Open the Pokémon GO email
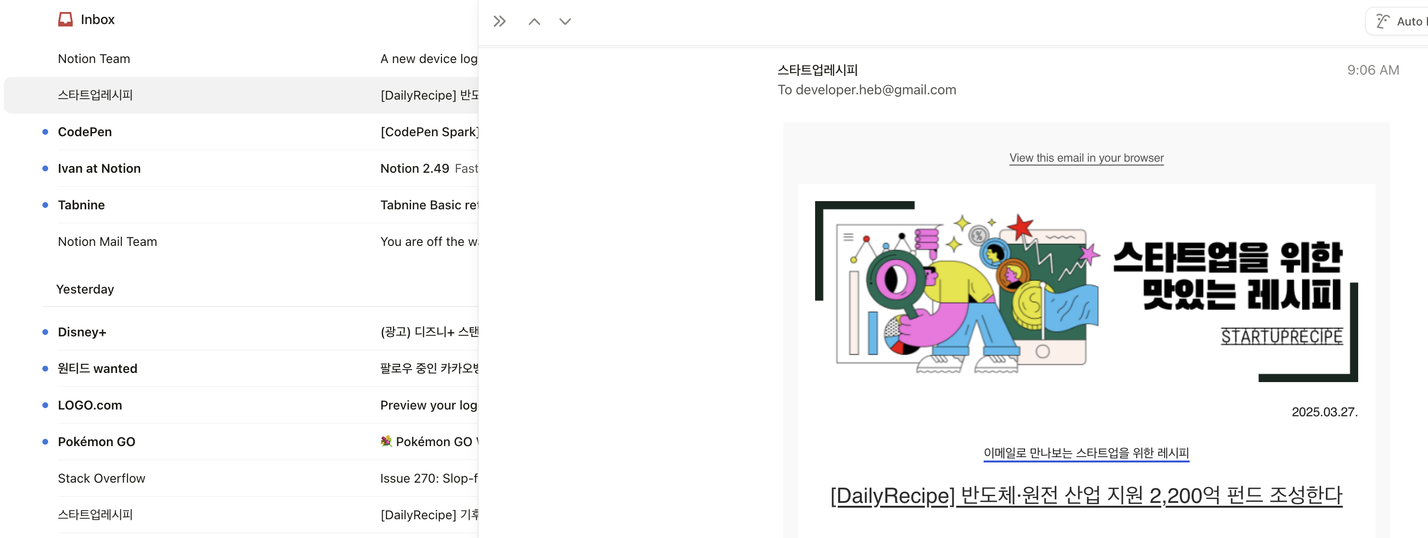The width and height of the screenshot is (1428, 538). tap(241, 442)
